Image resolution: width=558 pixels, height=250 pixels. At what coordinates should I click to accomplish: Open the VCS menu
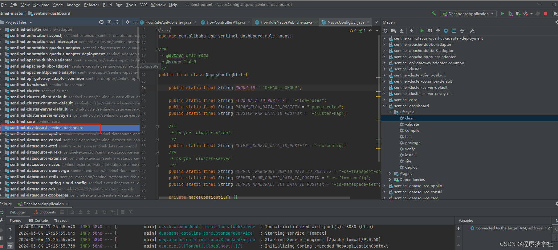pyautogui.click(x=144, y=5)
